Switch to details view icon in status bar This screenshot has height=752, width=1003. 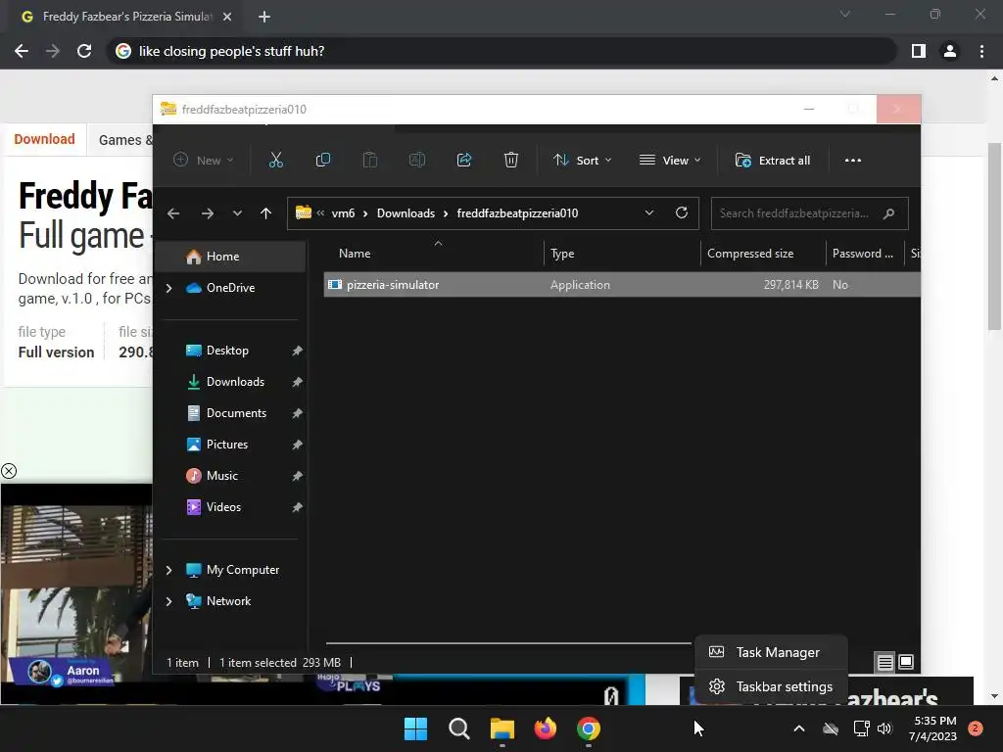click(x=884, y=662)
